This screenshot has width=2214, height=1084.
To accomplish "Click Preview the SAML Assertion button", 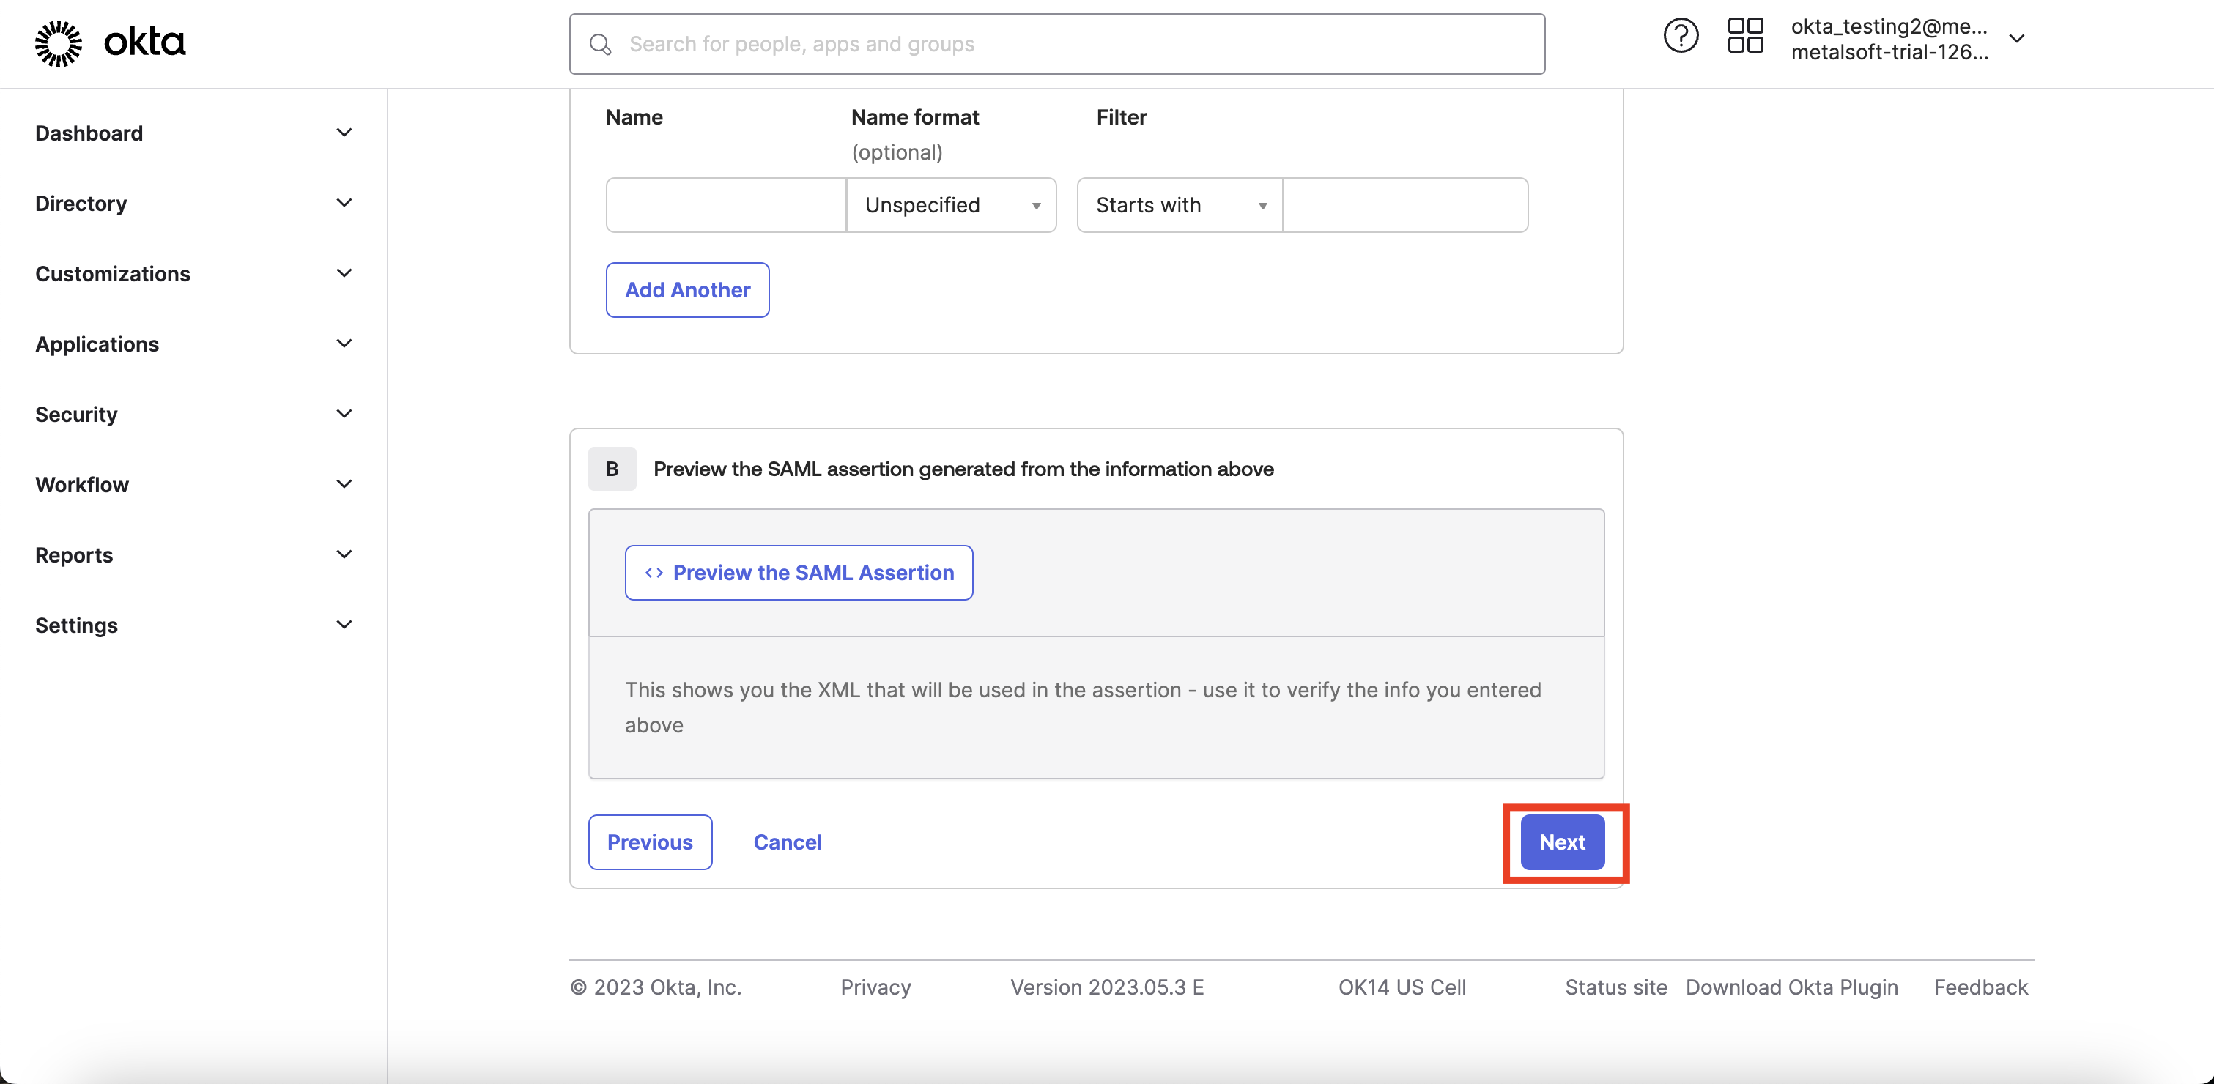I will (x=799, y=573).
